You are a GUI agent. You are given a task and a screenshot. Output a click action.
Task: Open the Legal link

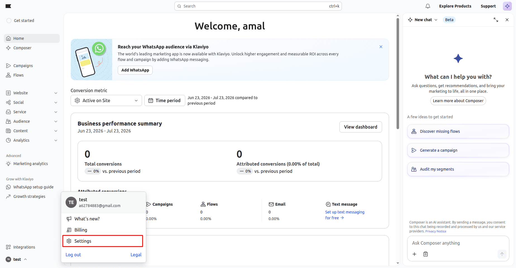coord(136,255)
